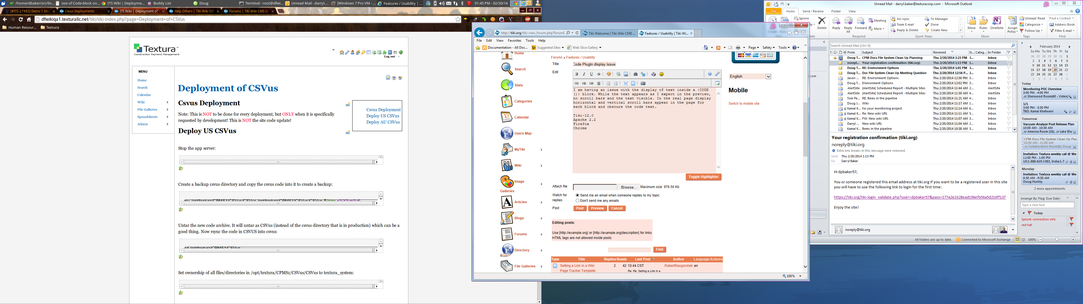Click Outlook zoom-in plus button
Screen dimensions: 1083x304
coord(1073,239)
